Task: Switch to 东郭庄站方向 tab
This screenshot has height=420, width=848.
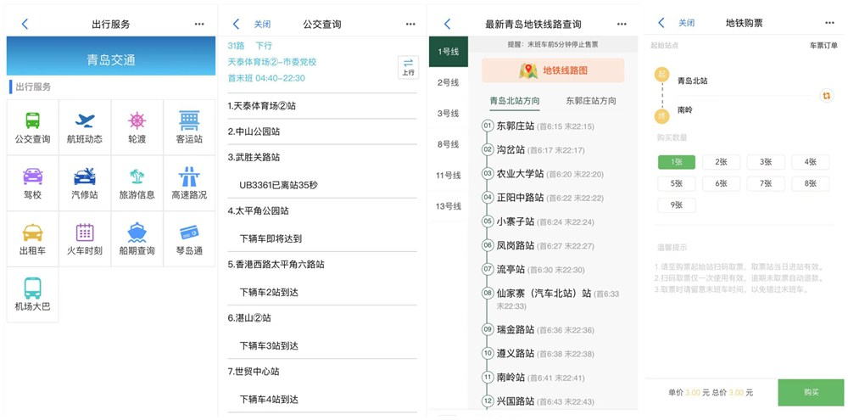Action: (x=591, y=101)
